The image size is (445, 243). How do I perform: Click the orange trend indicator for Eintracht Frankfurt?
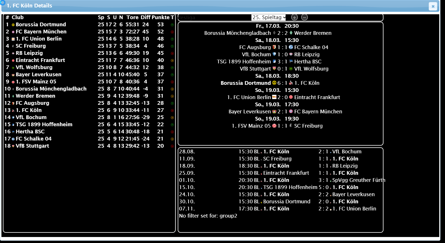[172, 61]
